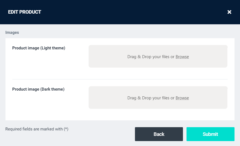
Task: Close the Edit Product dialog
Action: click(x=229, y=12)
